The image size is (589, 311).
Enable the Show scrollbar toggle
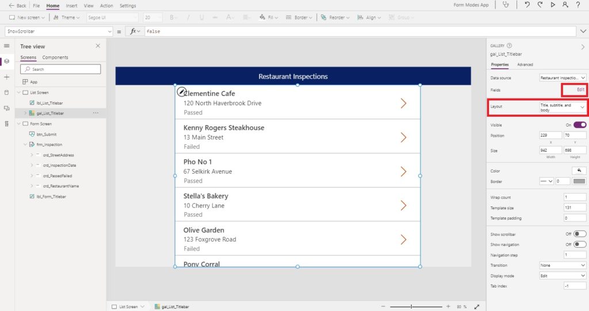point(580,233)
